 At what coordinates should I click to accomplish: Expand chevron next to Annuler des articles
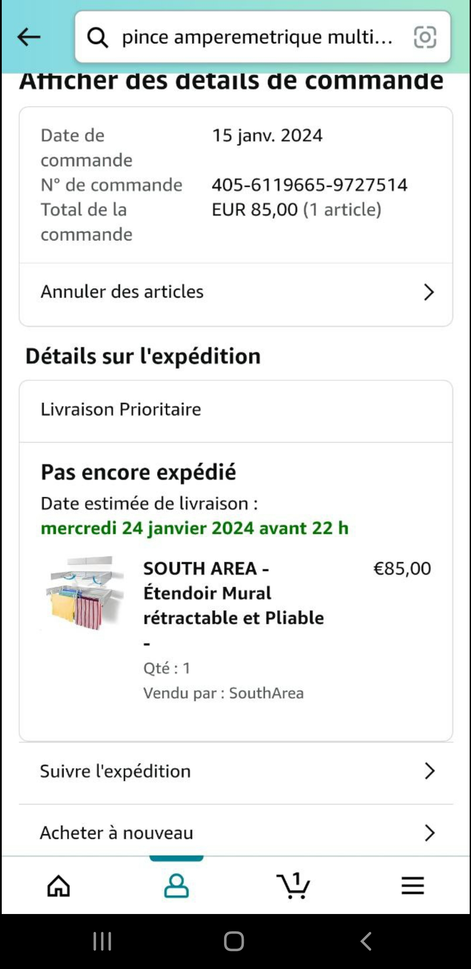point(429,292)
